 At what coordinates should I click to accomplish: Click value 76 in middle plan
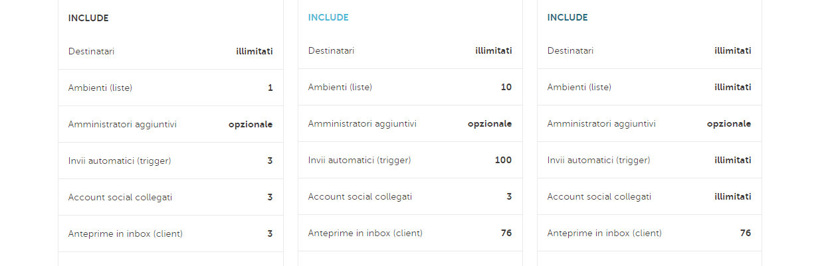click(506, 233)
